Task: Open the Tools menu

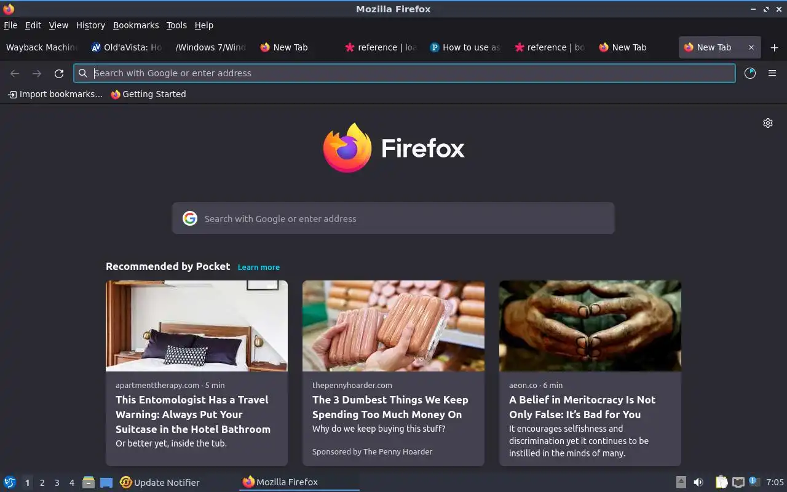Action: click(x=176, y=25)
